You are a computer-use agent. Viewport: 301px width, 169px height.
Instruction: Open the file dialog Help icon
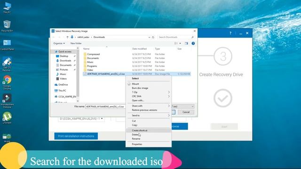click(193, 44)
